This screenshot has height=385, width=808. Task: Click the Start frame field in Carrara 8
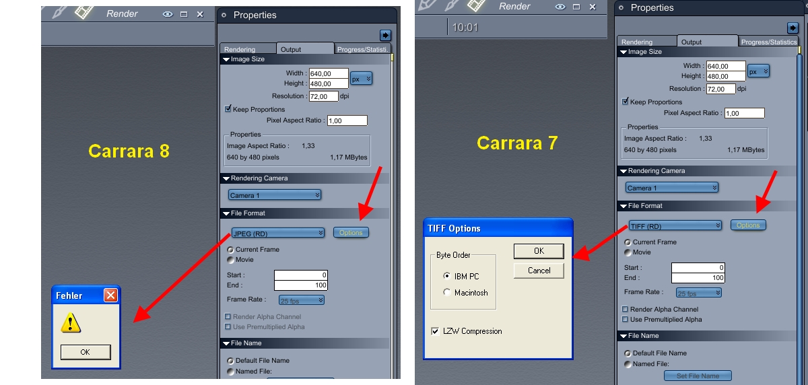[301, 275]
